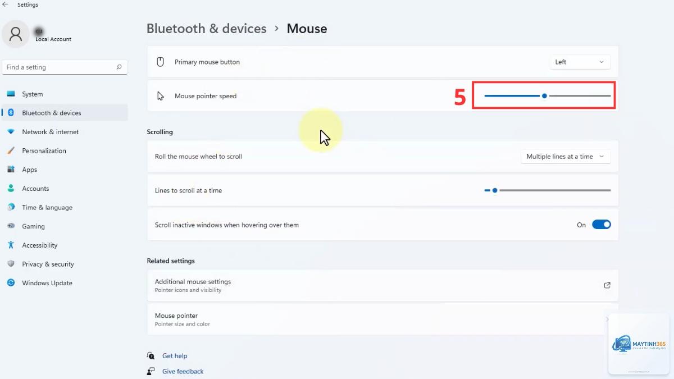Click the pointer icon beside Mouse pointer speed
The image size is (674, 379).
pos(161,96)
